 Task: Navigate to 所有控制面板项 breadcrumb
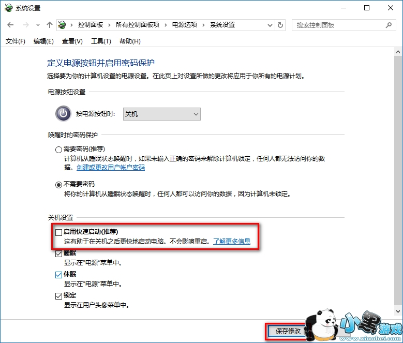tap(138, 25)
